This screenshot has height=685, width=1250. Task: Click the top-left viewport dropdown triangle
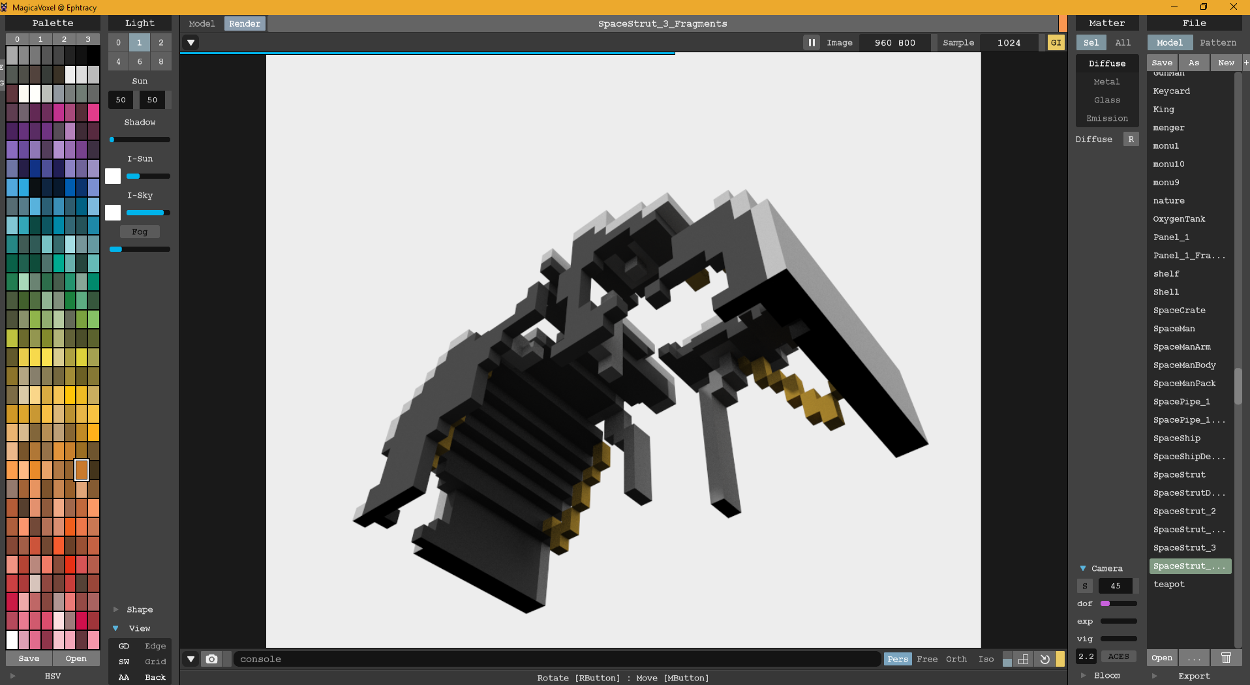(x=191, y=42)
